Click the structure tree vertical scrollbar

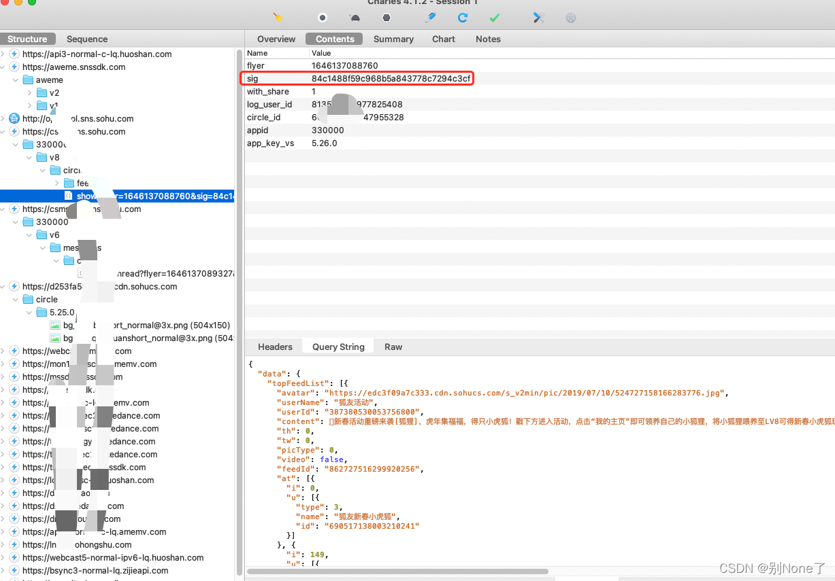click(239, 313)
